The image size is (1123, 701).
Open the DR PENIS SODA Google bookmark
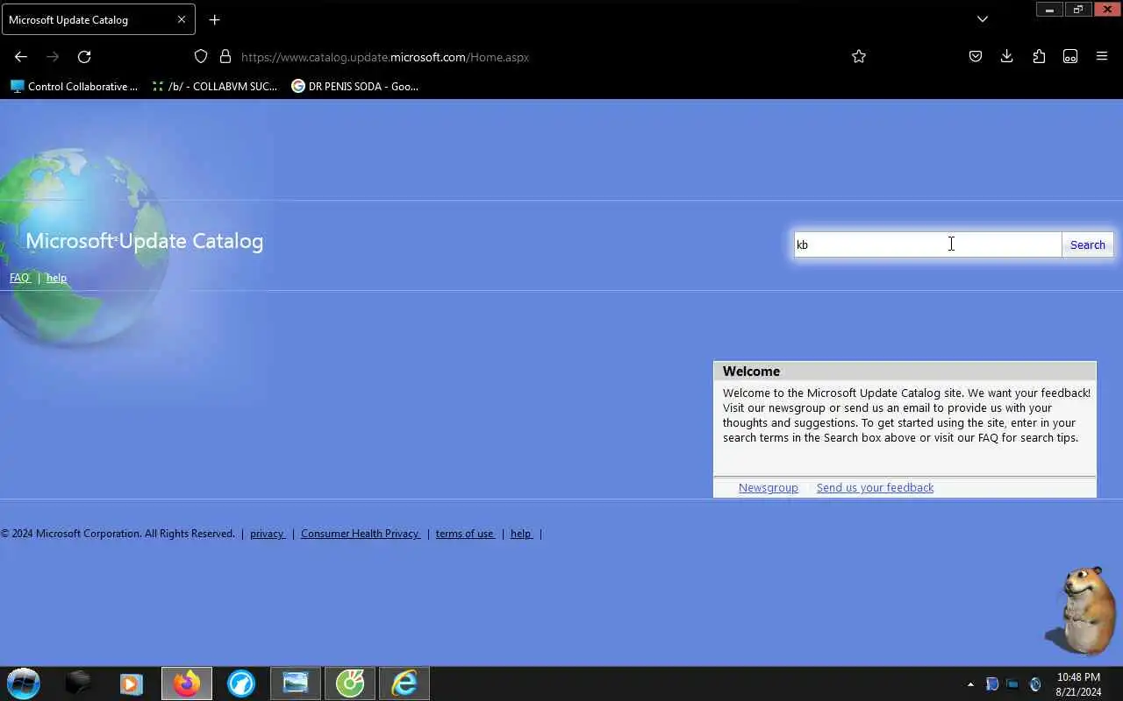pos(355,86)
